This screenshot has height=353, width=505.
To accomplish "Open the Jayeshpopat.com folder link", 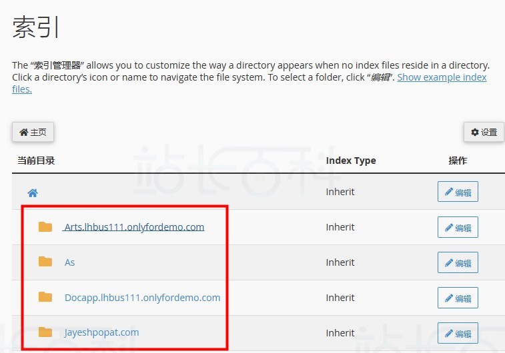I will [101, 332].
